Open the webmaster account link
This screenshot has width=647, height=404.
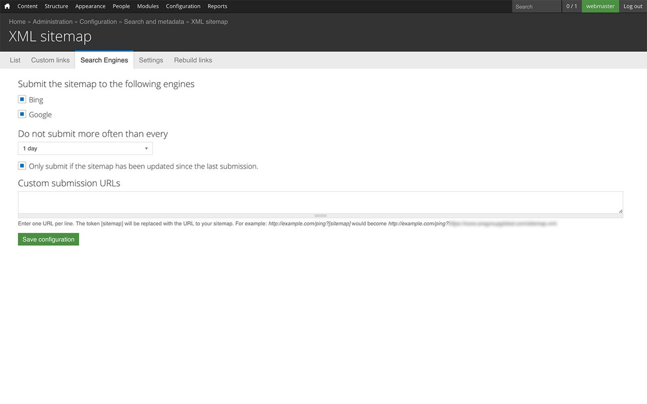[x=600, y=6]
